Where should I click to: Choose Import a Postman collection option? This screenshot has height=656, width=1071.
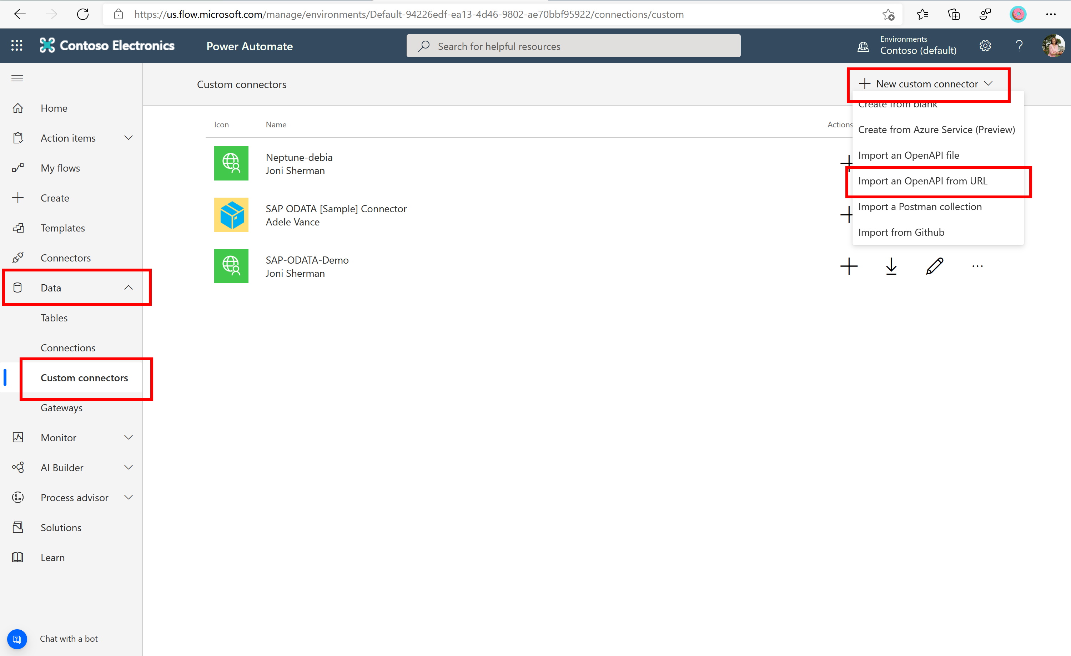(x=920, y=207)
